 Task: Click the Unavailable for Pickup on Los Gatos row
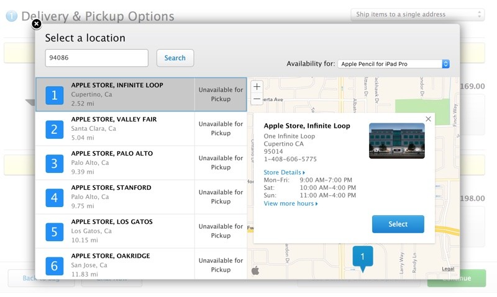[221, 231]
